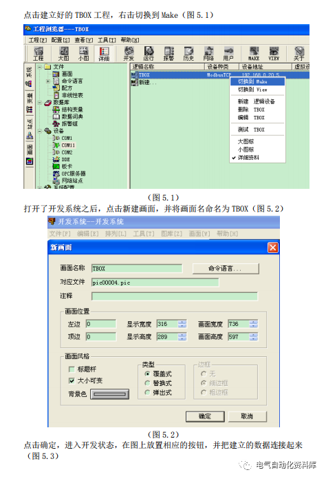Open the 关于 about toolbar icon

point(299,54)
